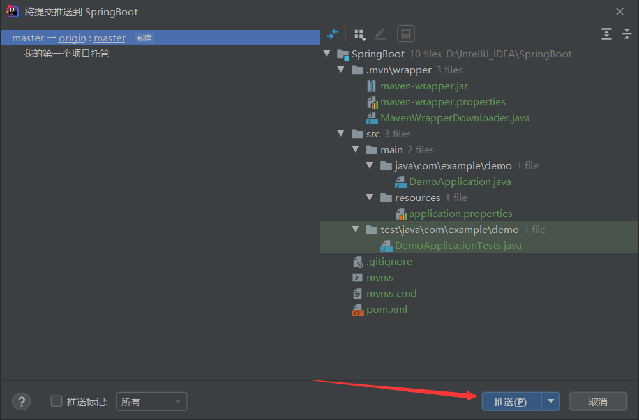Open the dropdown arrow beside 推送(P) button

coord(550,401)
